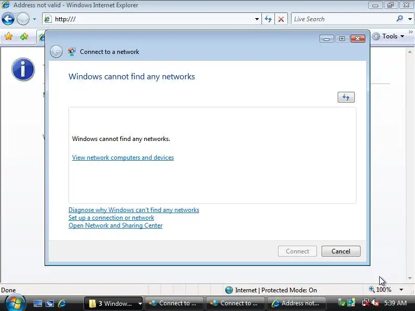Refresh the page in Internet Explorer
The image size is (415, 311).
pos(268,19)
